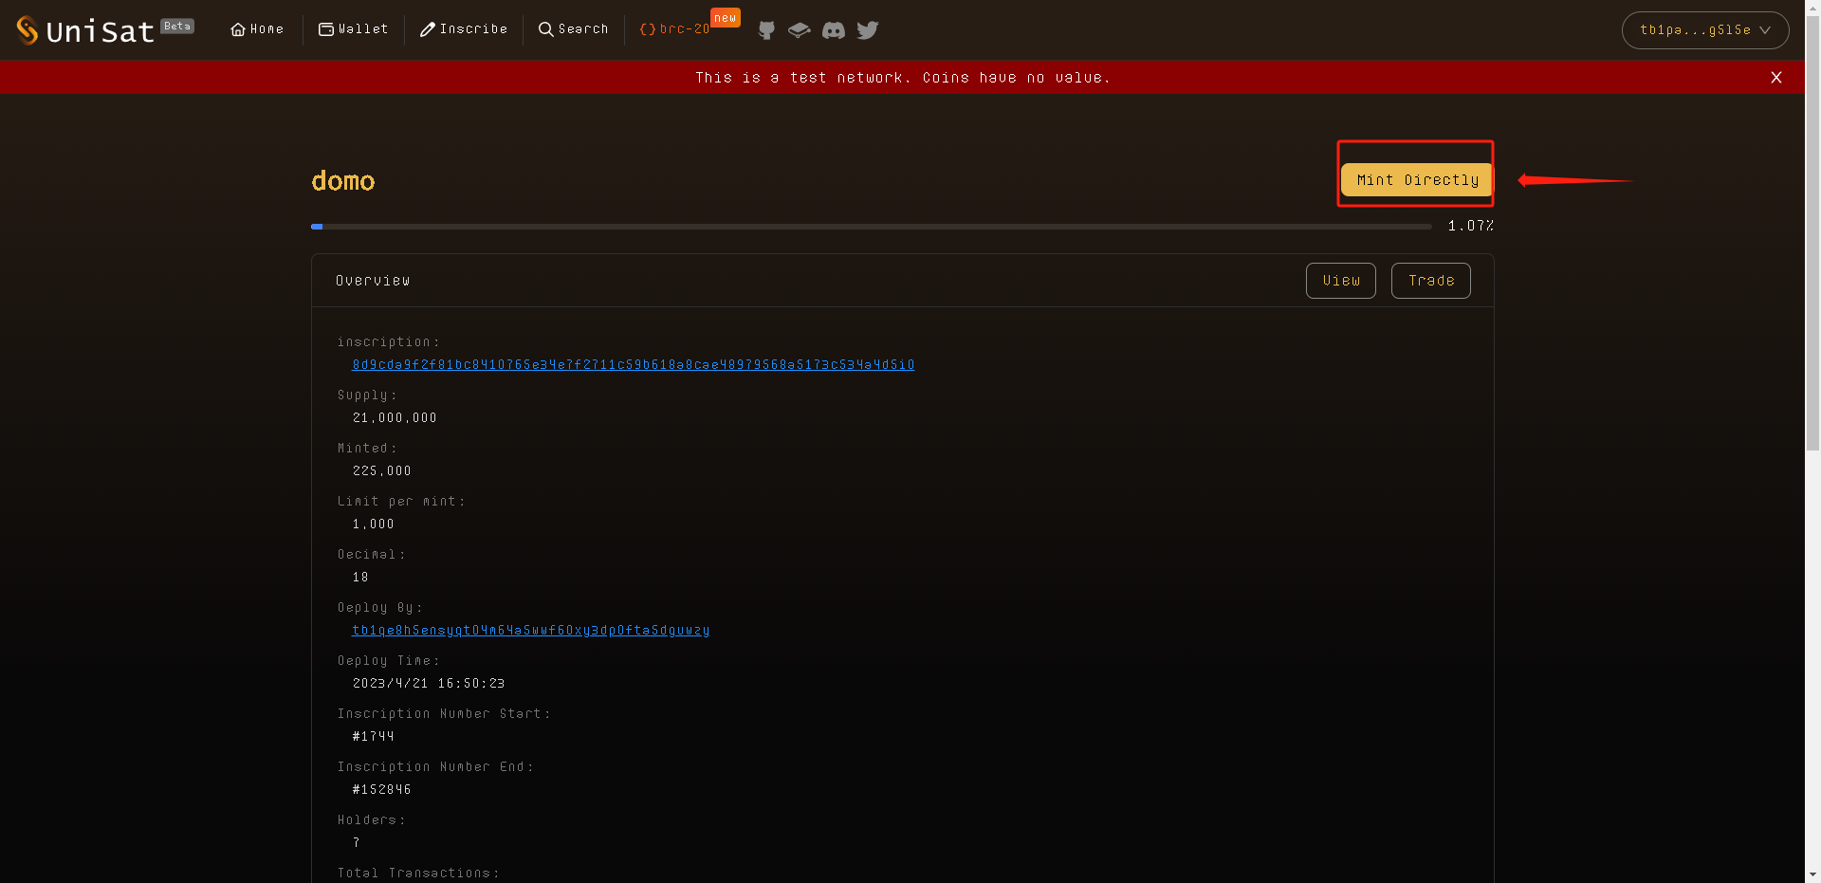This screenshot has width=1821, height=883.
Task: Click the Trade button in Overview
Action: tap(1430, 281)
